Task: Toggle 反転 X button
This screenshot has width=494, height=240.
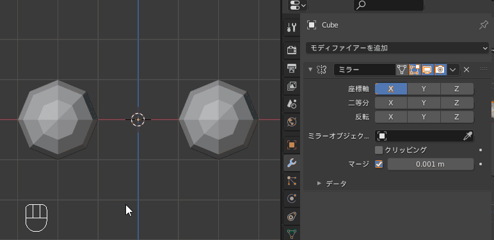Action: pos(391,117)
